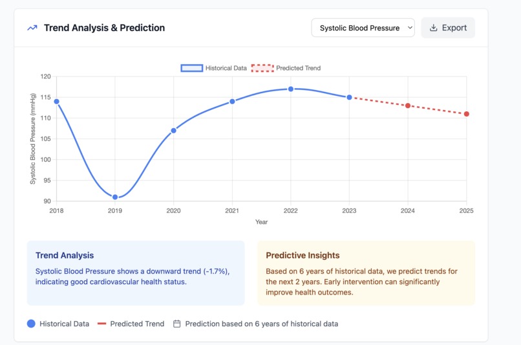521x345 pixels.
Task: Click the red dashed Predicted Trend legend box
Action: pyautogui.click(x=262, y=68)
